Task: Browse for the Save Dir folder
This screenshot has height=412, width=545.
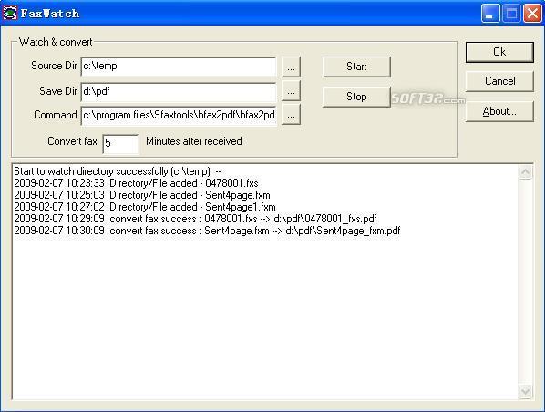Action: [x=291, y=91]
